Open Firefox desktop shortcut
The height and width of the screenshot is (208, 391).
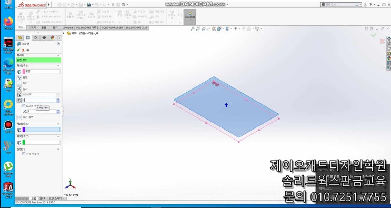tap(8, 23)
